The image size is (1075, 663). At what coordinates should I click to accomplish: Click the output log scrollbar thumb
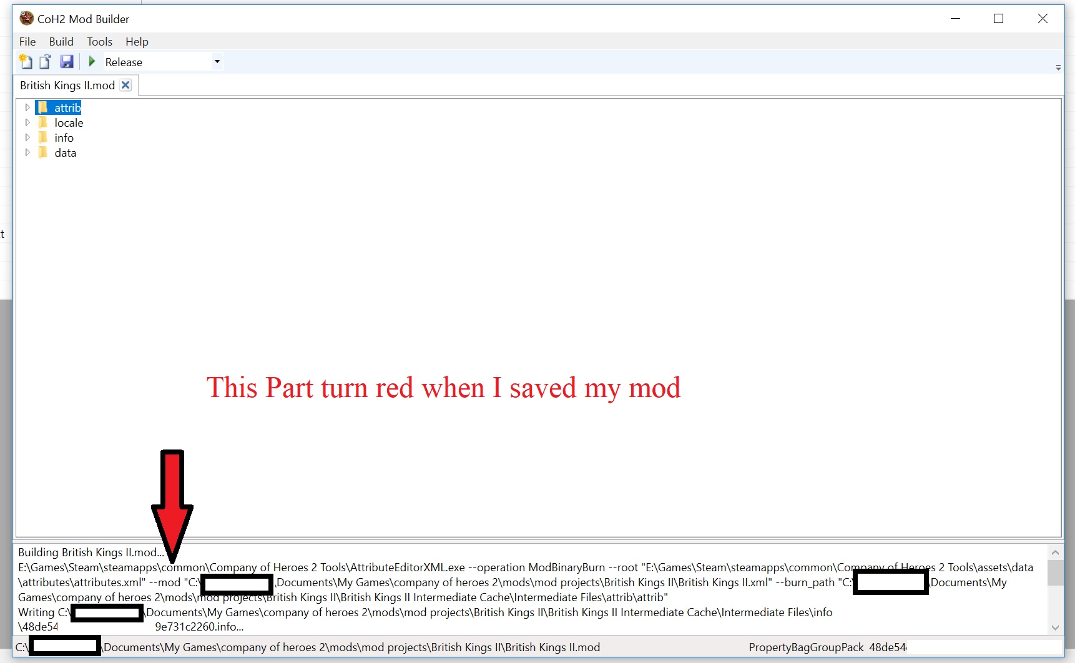(x=1055, y=572)
